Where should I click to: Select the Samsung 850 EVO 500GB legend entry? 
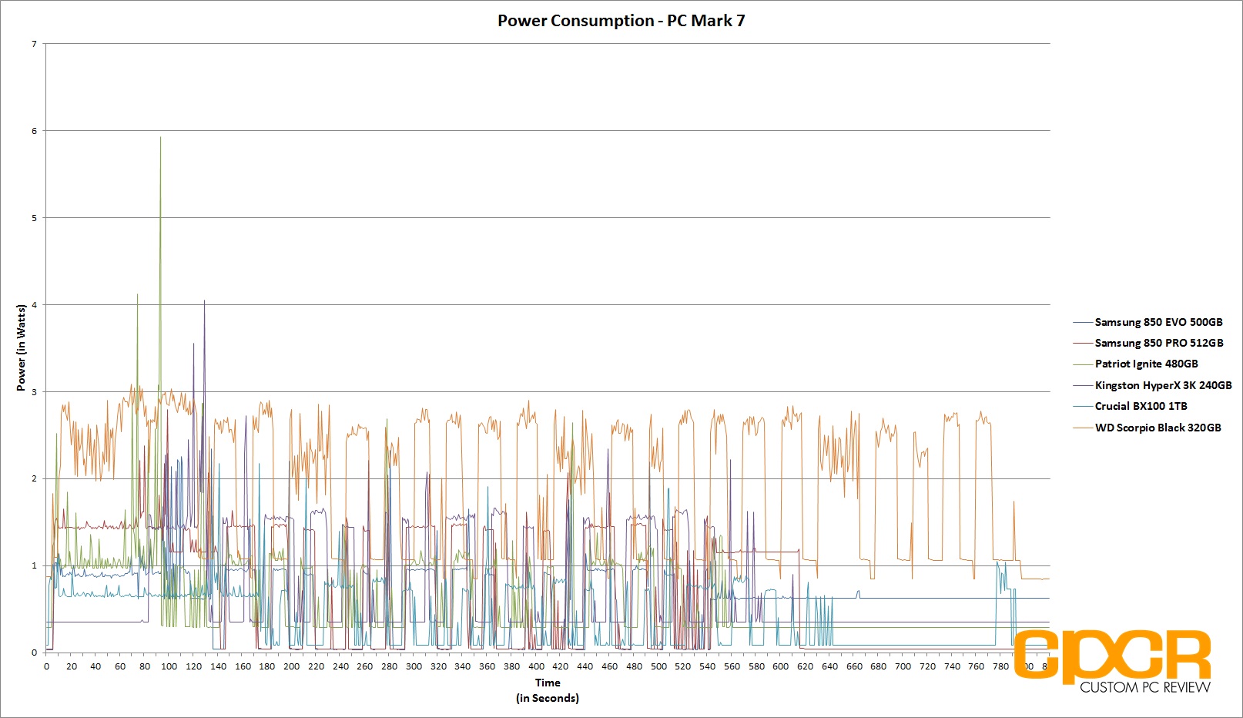click(x=1148, y=322)
